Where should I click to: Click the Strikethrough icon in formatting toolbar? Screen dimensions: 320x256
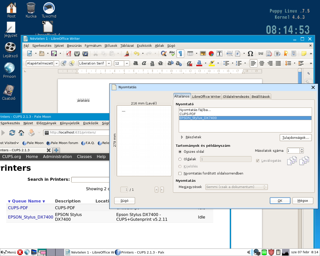(160, 63)
